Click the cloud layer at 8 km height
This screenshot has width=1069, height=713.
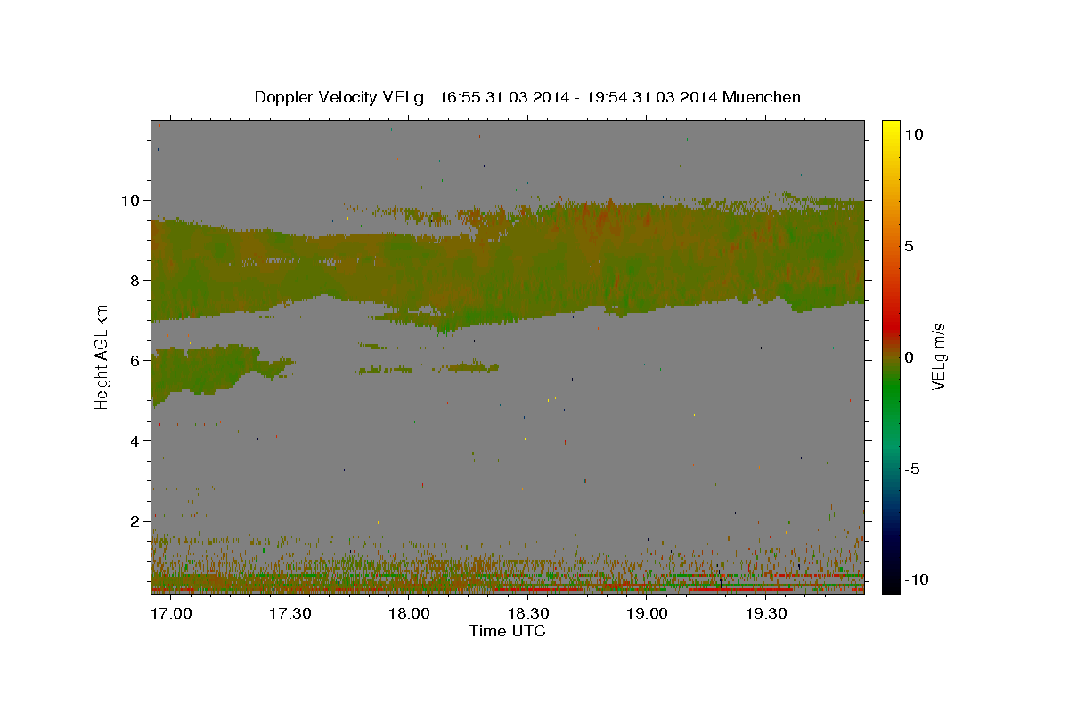click(508, 267)
